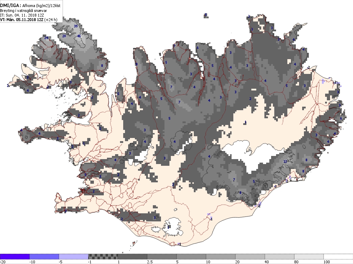Click the map value '39' in the Westfjords
Viewport: 353px width, 264px height.
[76, 26]
